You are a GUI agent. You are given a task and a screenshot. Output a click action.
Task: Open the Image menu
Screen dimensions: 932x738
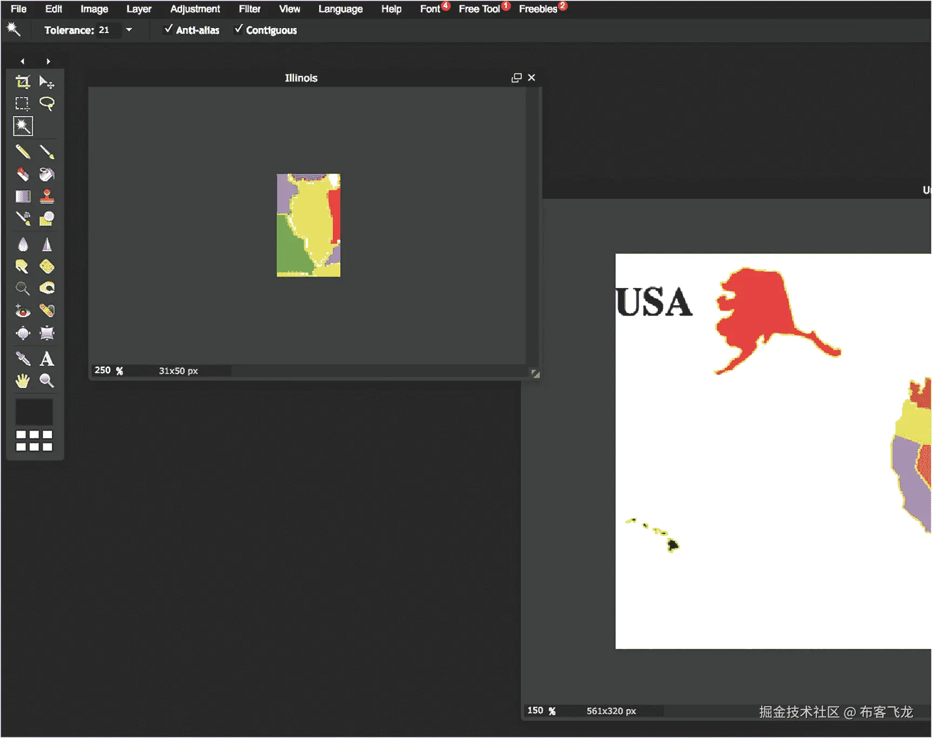tap(94, 9)
